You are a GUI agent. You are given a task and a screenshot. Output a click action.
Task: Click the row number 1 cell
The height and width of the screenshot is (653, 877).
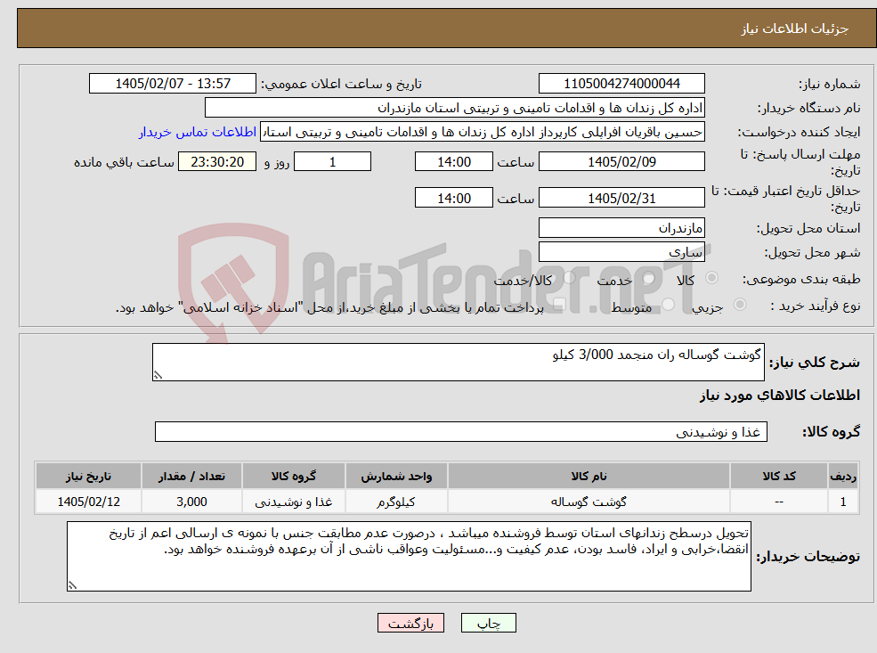click(843, 502)
